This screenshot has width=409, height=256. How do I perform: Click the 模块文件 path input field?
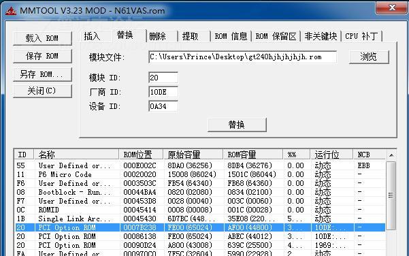point(242,57)
